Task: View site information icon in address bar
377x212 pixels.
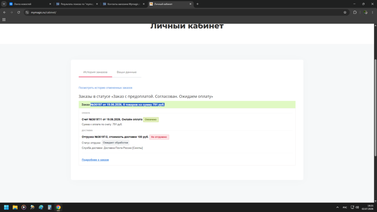Action: pyautogui.click(x=27, y=12)
